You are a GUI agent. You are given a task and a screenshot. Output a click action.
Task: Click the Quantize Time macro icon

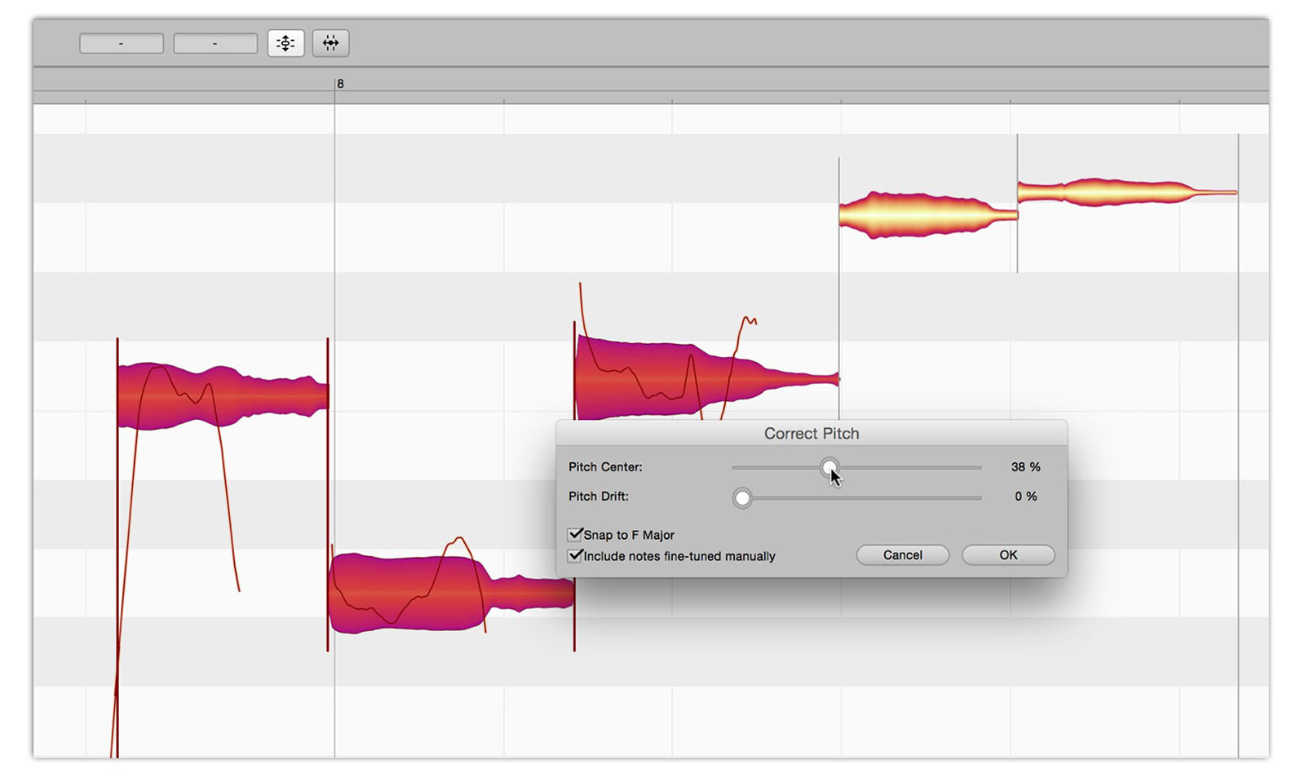pos(330,43)
